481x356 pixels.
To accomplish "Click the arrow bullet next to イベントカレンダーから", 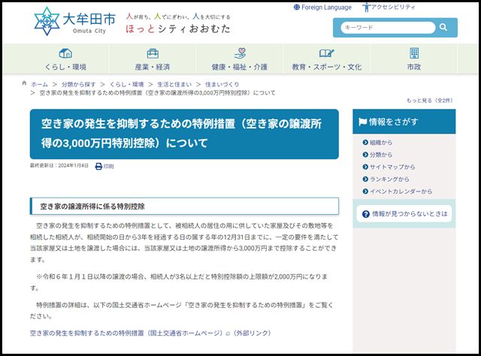I will tap(365, 192).
